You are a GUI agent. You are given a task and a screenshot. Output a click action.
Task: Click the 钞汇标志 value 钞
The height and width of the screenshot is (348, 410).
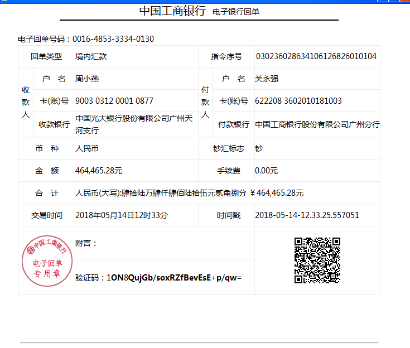click(x=259, y=148)
